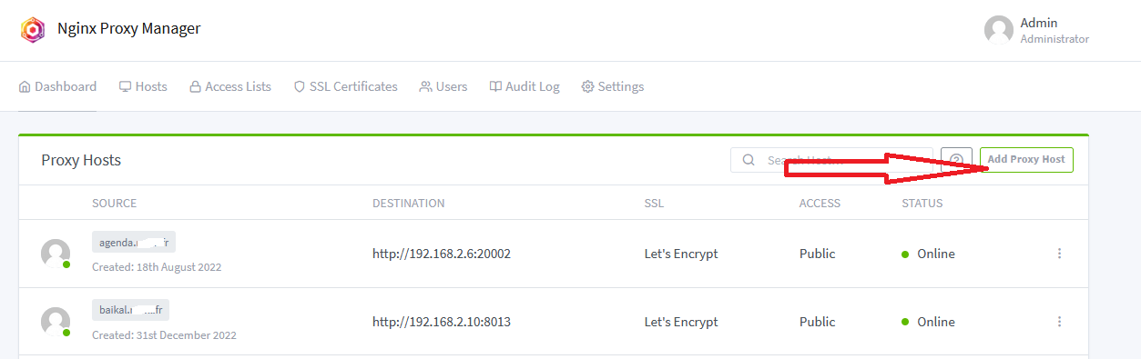The width and height of the screenshot is (1141, 359).
Task: Open the three-dot menu for baikal host
Action: coord(1059,322)
